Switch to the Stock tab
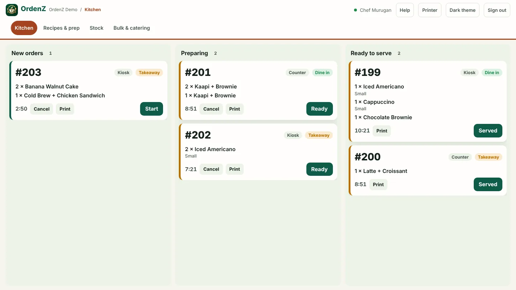516x290 pixels. click(96, 28)
